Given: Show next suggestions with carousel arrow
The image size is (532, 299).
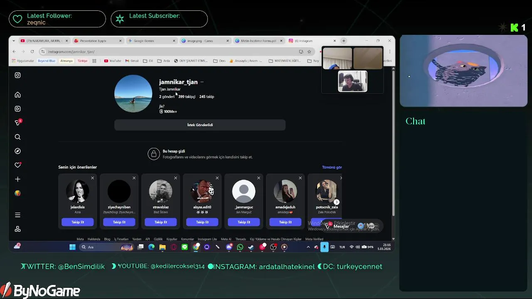Looking at the screenshot, I should coord(337,202).
